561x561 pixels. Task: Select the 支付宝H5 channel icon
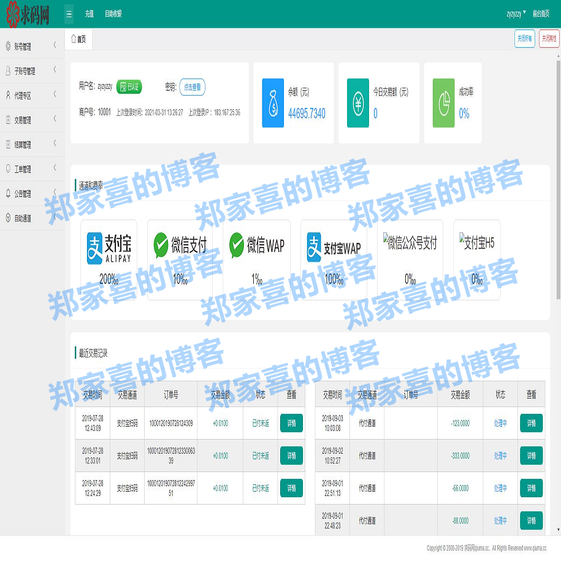pyautogui.click(x=476, y=241)
